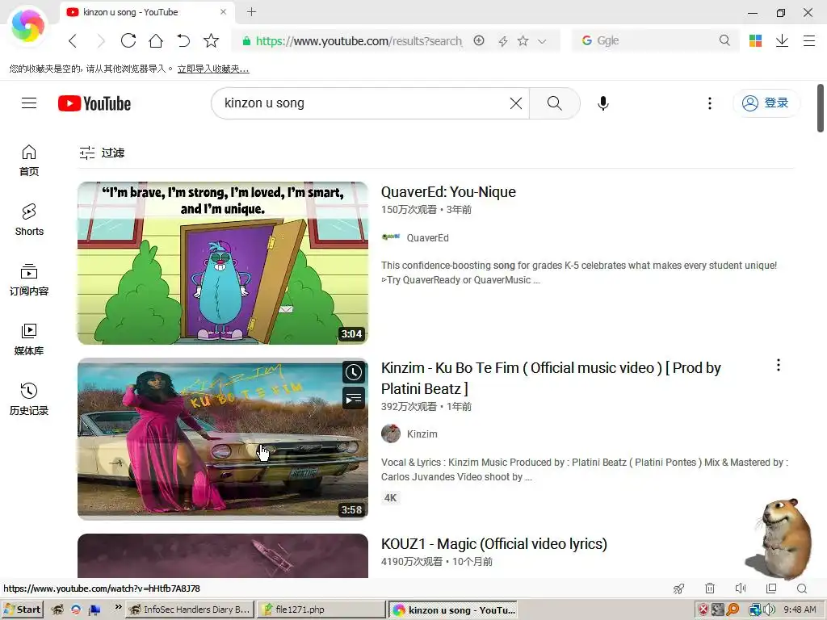Close the kinzon u song YouTube tab
827x620 pixels.
pyautogui.click(x=223, y=12)
